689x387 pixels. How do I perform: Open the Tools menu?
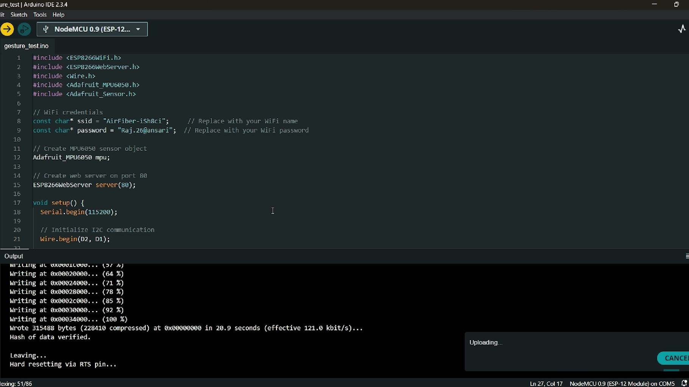coord(40,15)
